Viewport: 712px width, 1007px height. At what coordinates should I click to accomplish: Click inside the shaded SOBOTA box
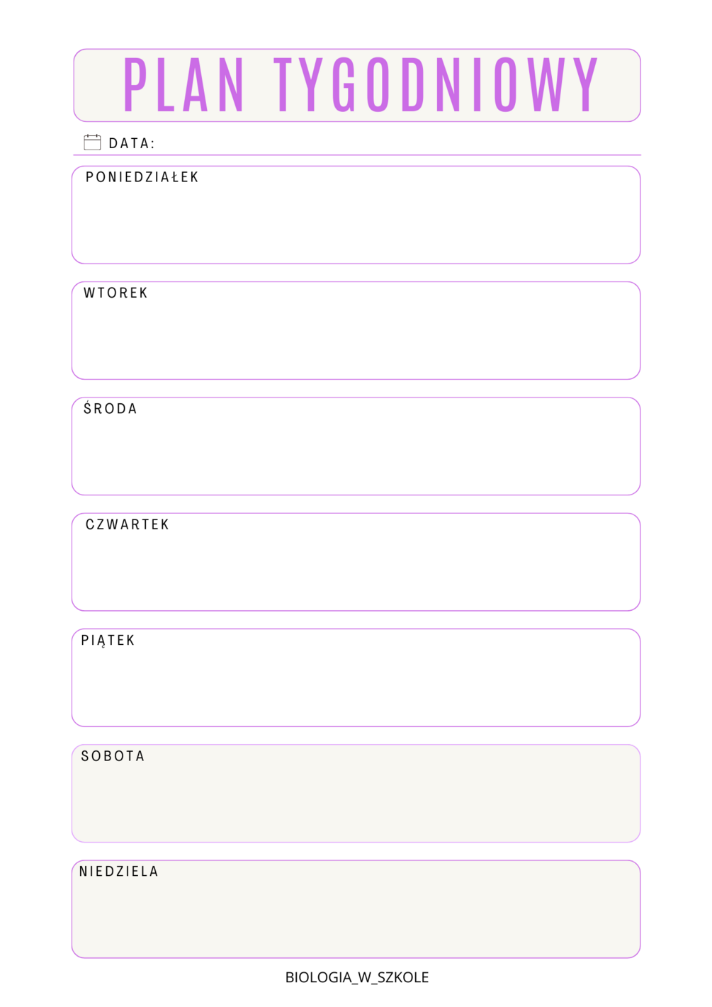(356, 793)
